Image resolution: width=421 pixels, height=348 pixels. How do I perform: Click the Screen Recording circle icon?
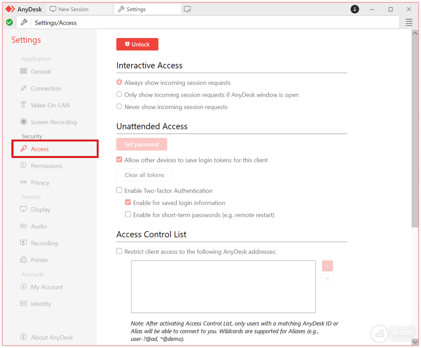pyautogui.click(x=24, y=122)
